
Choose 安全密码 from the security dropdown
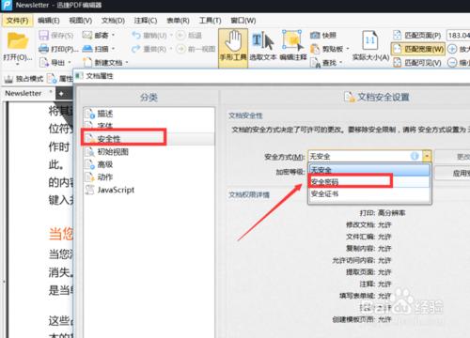click(369, 182)
